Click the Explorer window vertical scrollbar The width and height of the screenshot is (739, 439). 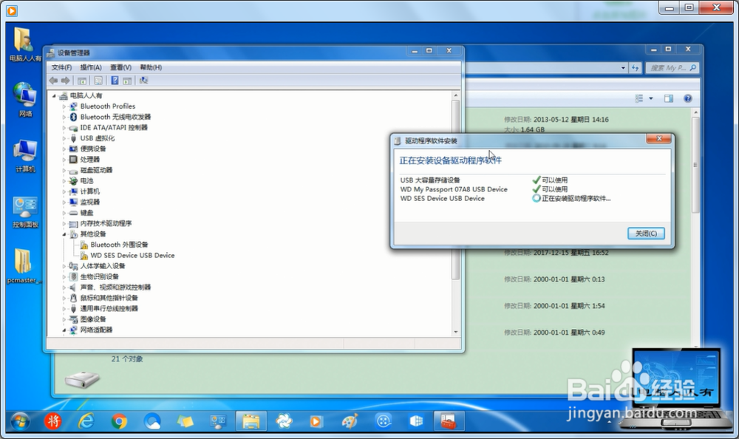pyautogui.click(x=695, y=164)
